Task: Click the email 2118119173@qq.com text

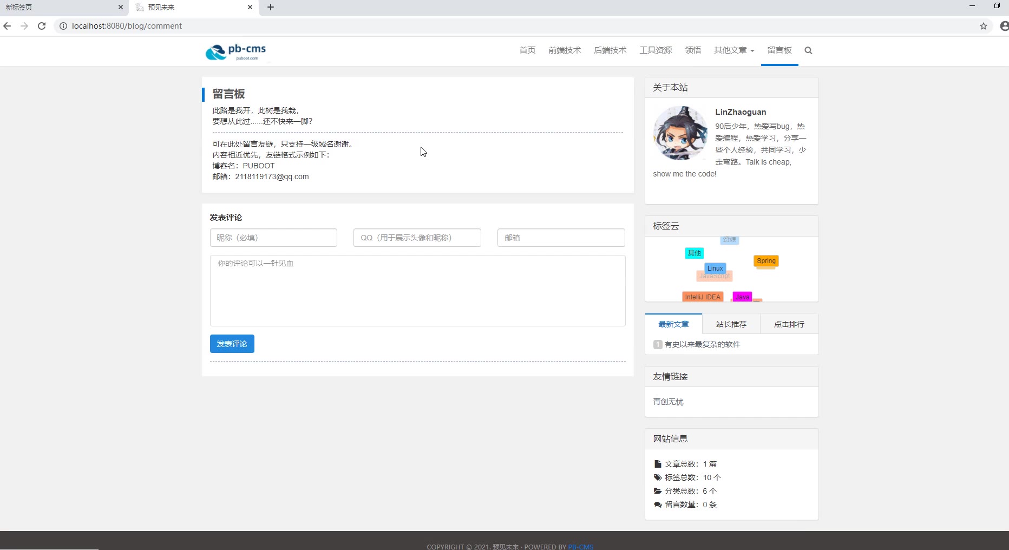Action: click(272, 176)
